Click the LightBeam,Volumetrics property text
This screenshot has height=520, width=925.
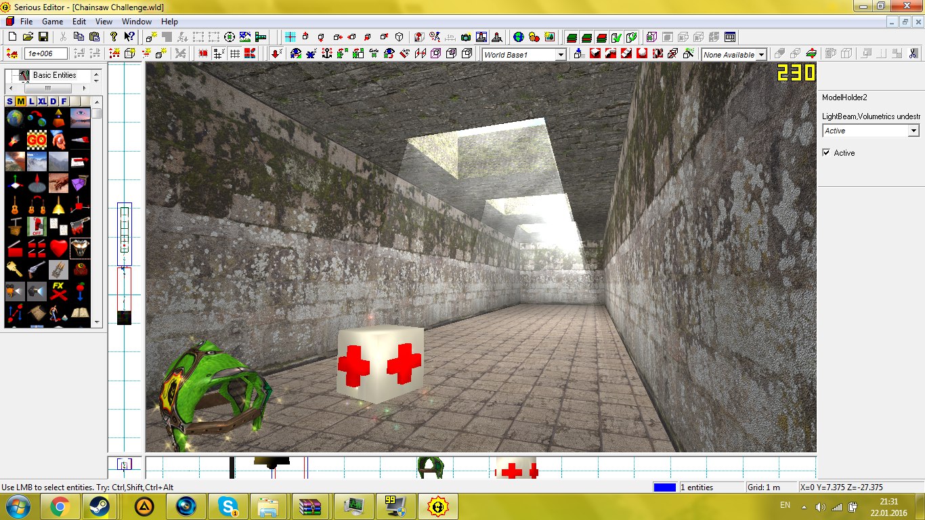(x=871, y=117)
